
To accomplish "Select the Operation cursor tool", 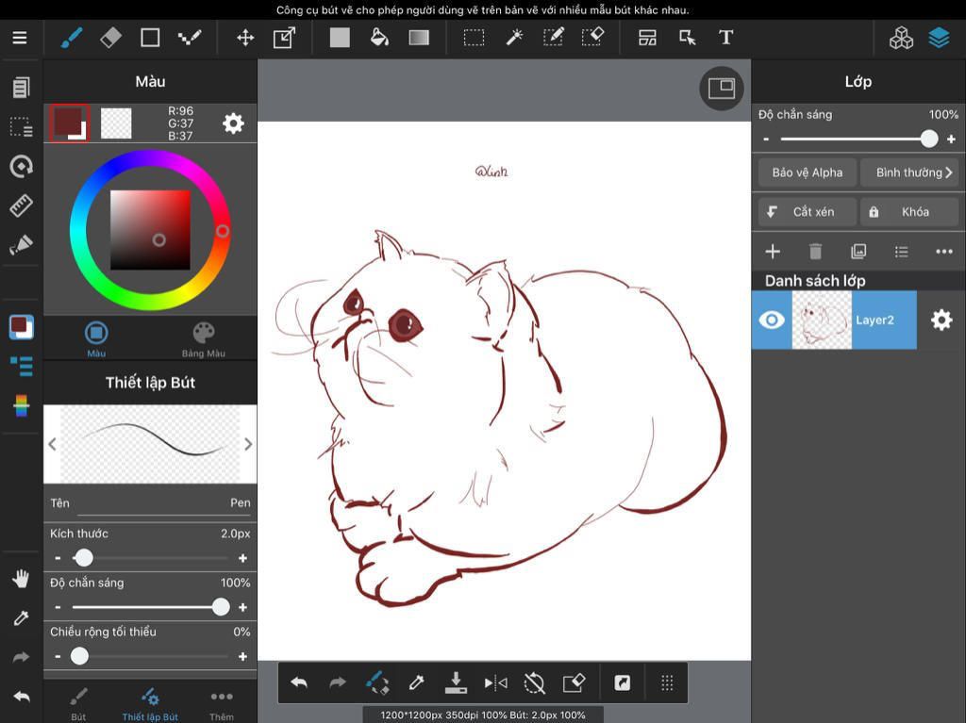I will tap(687, 38).
